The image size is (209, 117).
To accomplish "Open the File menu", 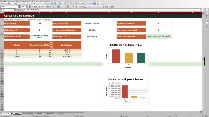I will (2, 1).
